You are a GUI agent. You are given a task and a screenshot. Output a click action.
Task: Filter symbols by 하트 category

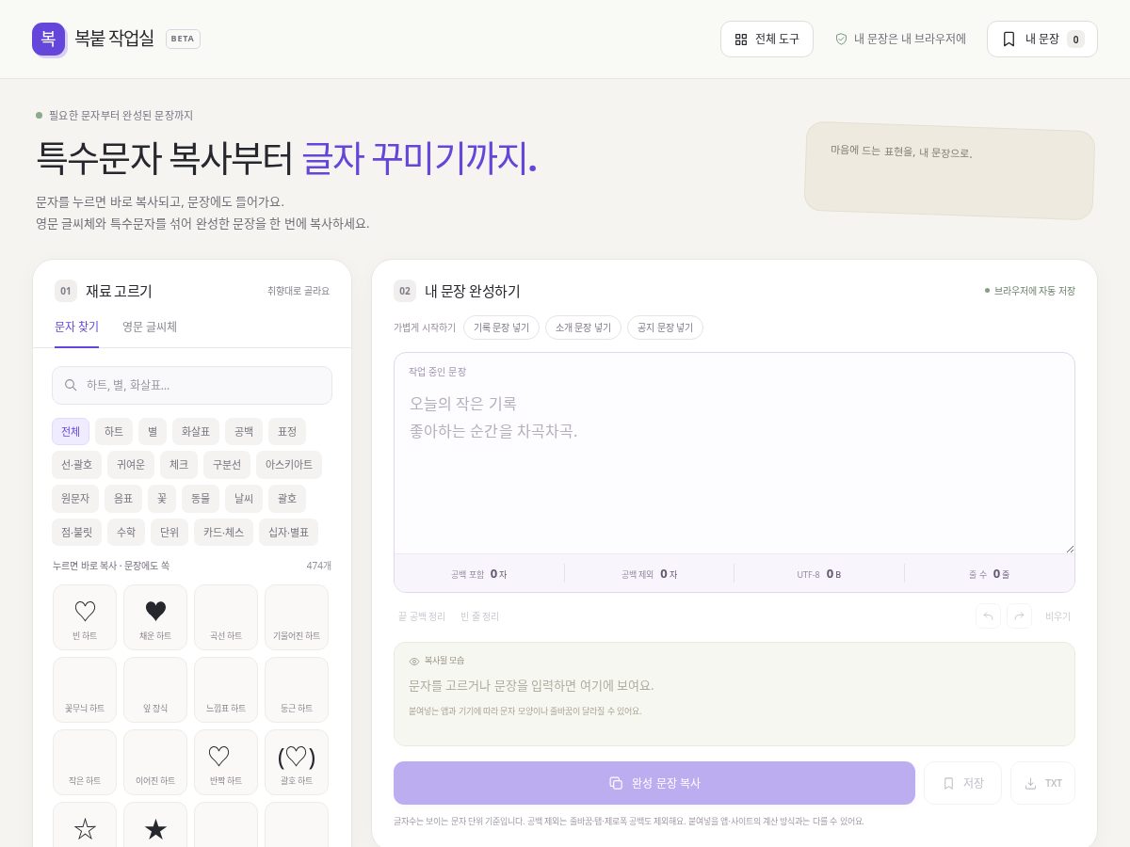pos(114,431)
